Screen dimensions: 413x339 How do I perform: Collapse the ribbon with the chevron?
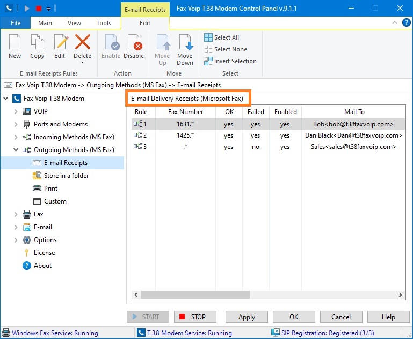[395, 22]
